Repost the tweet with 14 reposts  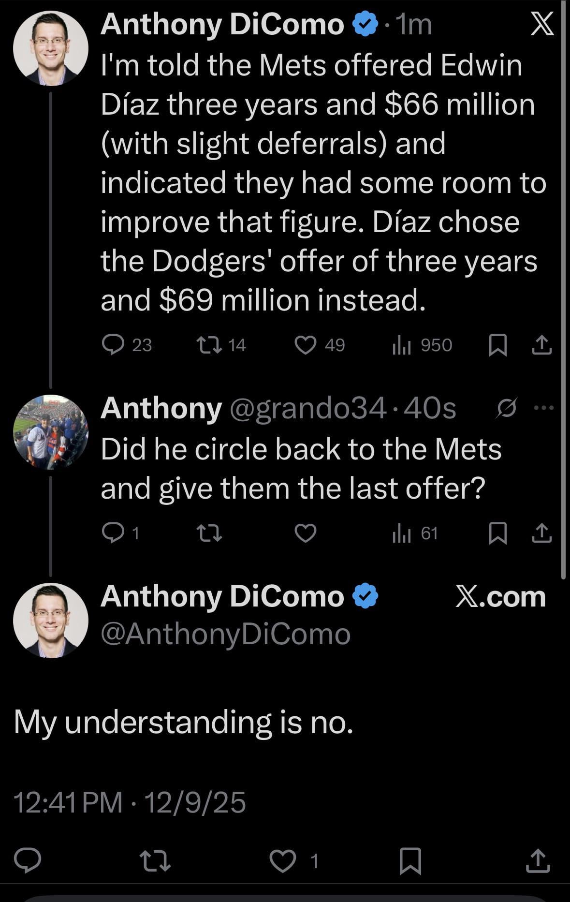coord(209,345)
